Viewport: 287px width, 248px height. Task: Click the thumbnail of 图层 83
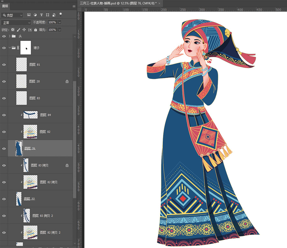21,98
